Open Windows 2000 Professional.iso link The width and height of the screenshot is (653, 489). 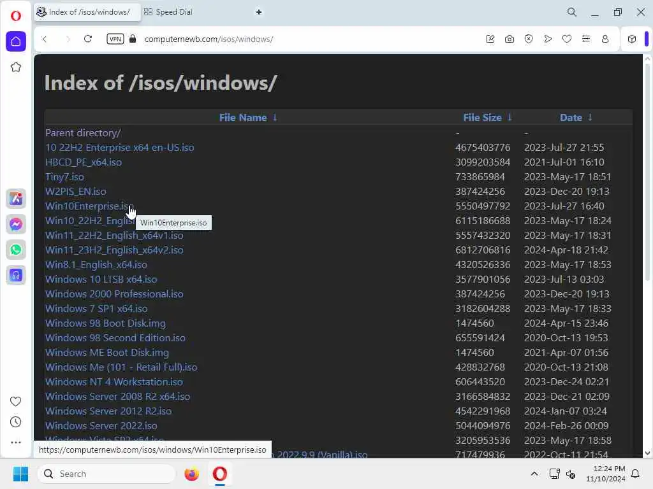tap(114, 294)
